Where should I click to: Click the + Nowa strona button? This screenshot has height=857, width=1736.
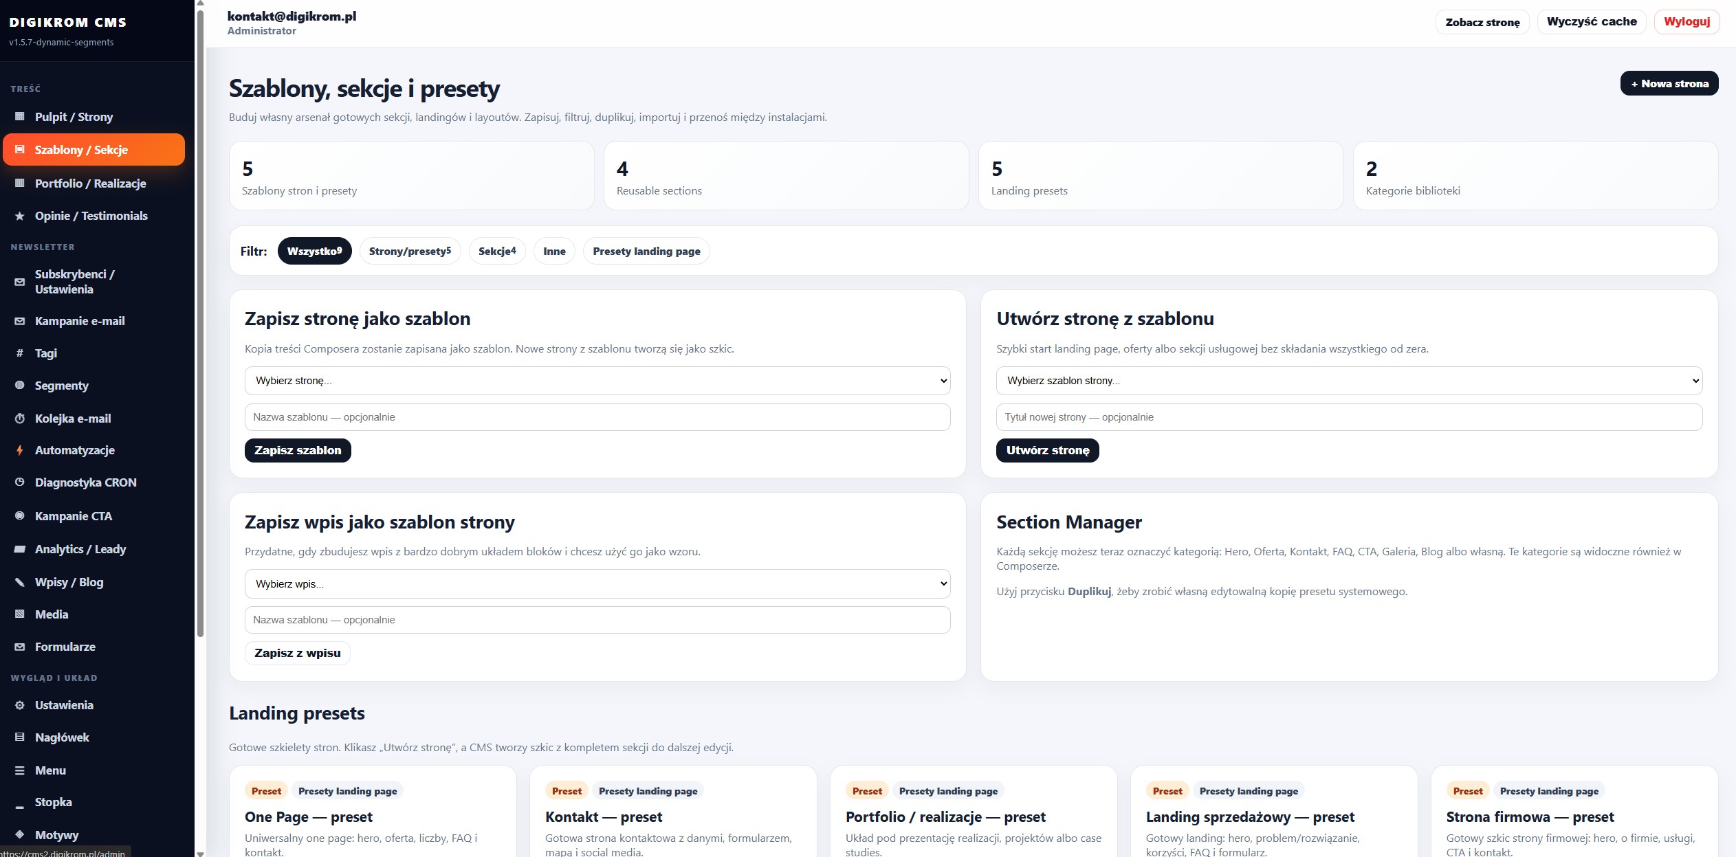pyautogui.click(x=1669, y=83)
